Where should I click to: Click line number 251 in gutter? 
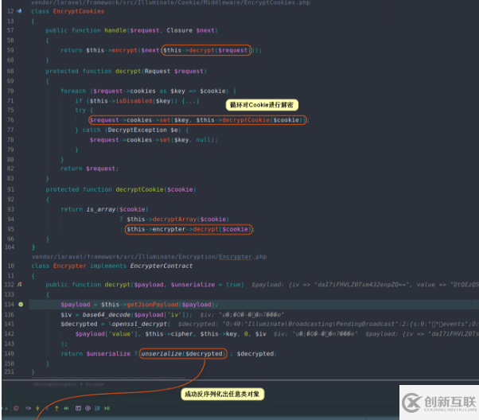10,371
